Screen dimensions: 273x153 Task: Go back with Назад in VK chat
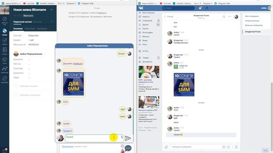click(169, 17)
